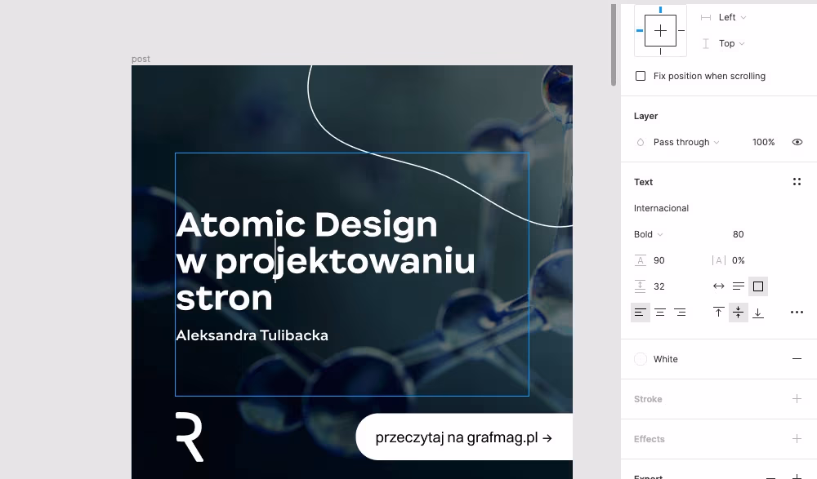Edit the letter spacing value 0%
Image resolution: width=817 pixels, height=479 pixels.
tap(739, 260)
